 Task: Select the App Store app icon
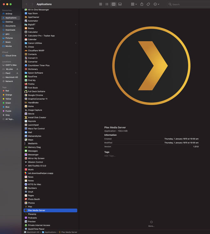tap(26, 14)
